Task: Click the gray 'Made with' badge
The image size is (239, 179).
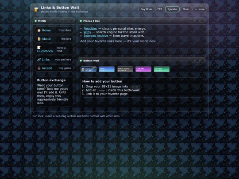Action: (x=125, y=69)
